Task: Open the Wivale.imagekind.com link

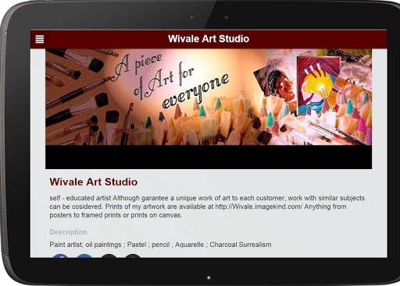Action: 259,207
